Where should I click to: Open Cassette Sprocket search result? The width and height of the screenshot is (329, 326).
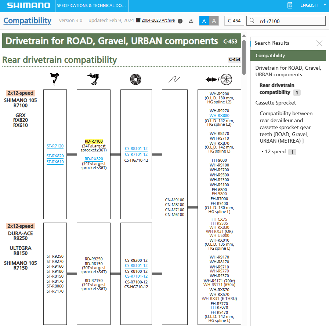(x=275, y=103)
